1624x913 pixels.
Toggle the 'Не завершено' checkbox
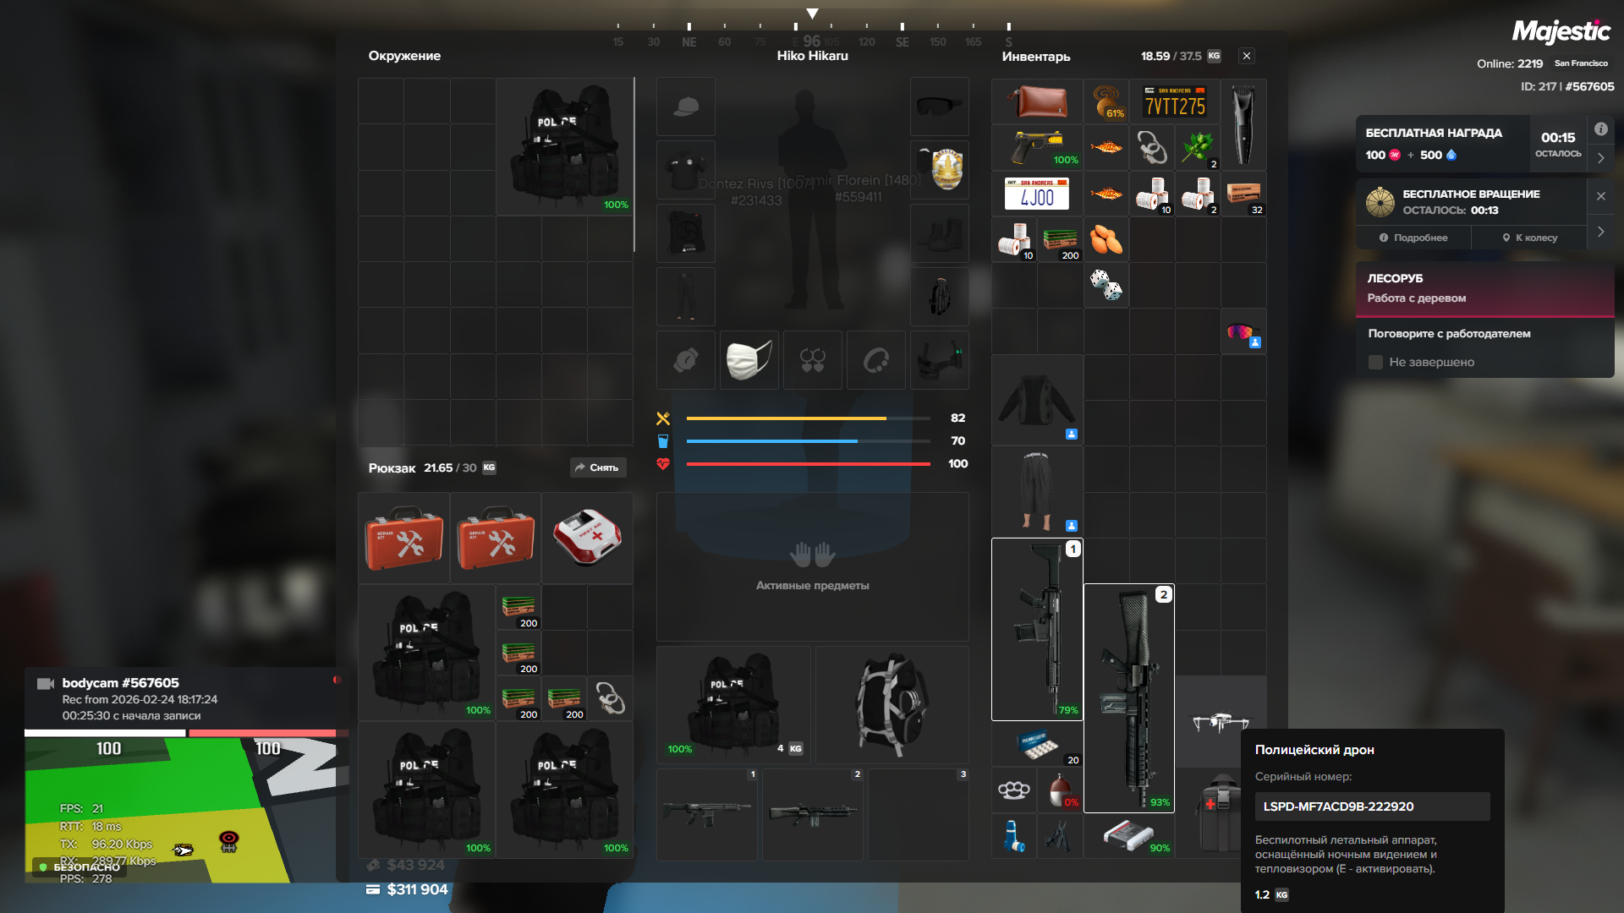point(1375,362)
